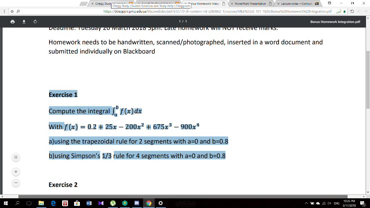Open the fit-to-page control on the left
Image resolution: width=370 pixels, height=208 pixels.
click(16, 157)
